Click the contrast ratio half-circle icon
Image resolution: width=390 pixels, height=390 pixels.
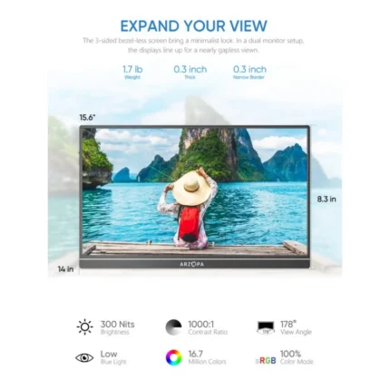point(173,327)
